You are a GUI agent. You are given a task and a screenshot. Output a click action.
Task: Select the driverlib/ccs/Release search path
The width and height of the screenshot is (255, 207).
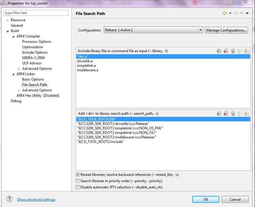point(163,124)
